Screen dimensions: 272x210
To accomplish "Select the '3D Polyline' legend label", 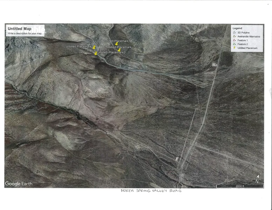I will [244, 33].
